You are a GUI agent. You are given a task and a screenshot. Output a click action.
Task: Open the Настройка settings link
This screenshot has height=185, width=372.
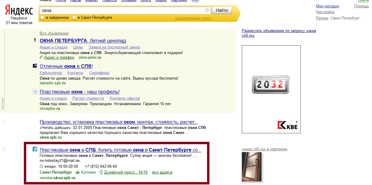[x=325, y=12]
